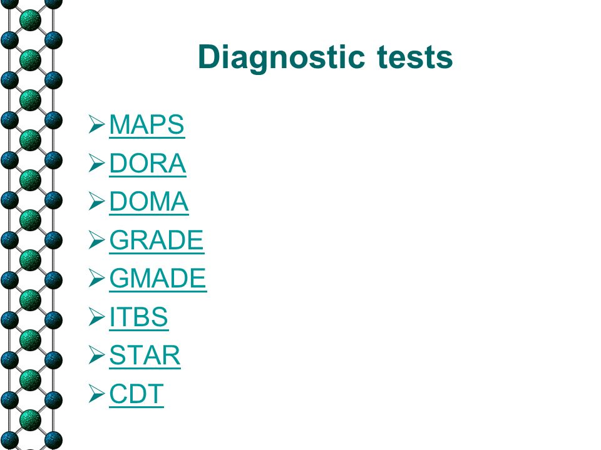Select the arrow bullet beside STAR
The width and height of the screenshot is (601, 450).
point(96,355)
